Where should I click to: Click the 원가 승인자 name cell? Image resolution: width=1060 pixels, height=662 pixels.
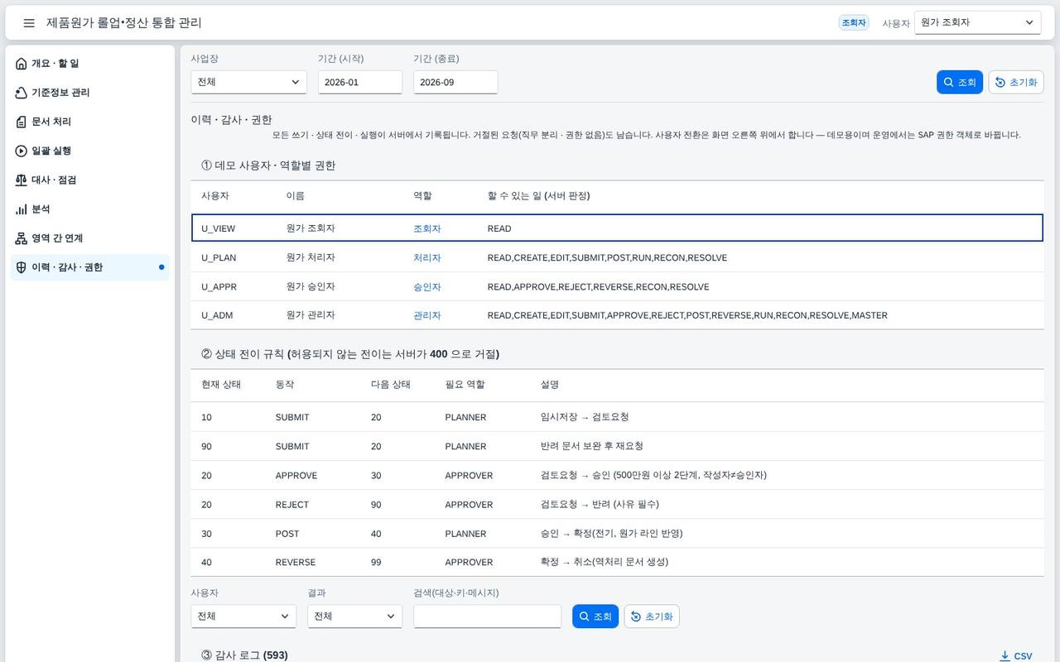[311, 286]
